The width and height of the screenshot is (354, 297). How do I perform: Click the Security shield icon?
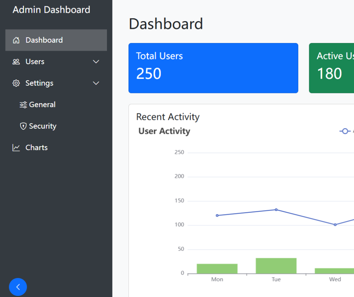23,126
